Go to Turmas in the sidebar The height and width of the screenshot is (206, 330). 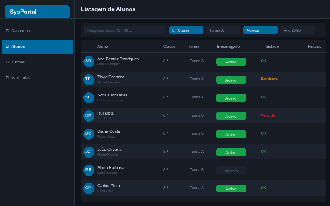click(x=37, y=62)
